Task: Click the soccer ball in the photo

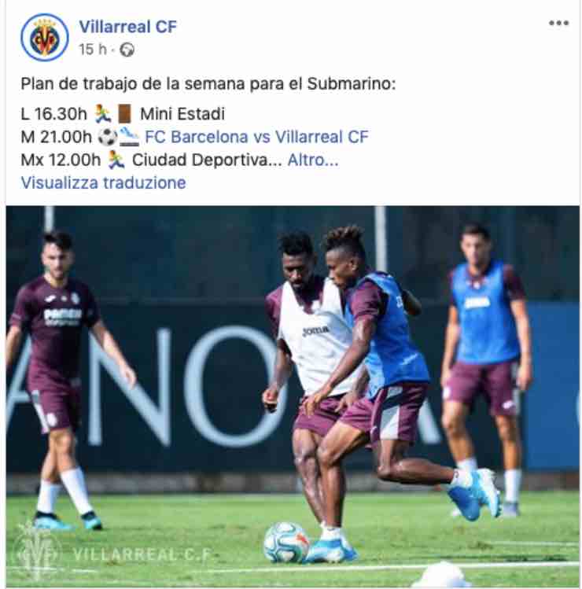Action: (x=286, y=543)
